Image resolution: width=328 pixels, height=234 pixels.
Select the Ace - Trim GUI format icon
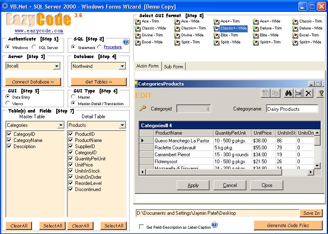click(x=138, y=21)
